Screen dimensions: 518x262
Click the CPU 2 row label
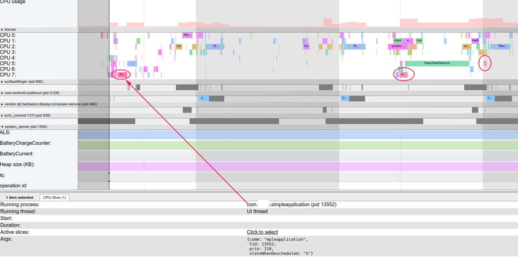pos(8,47)
